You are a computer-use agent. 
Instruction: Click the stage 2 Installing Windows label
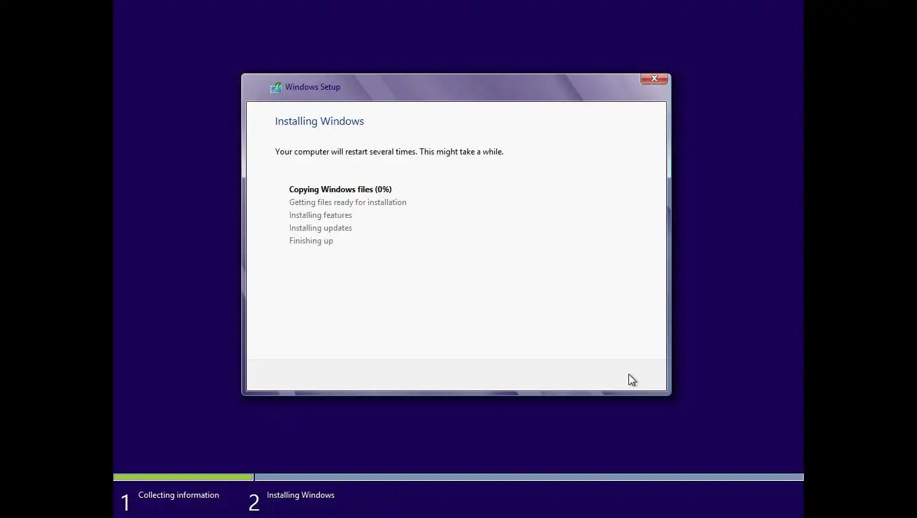click(301, 495)
